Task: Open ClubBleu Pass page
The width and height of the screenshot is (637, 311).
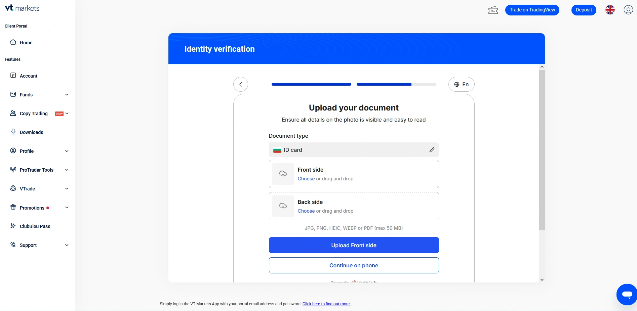Action: (x=35, y=226)
